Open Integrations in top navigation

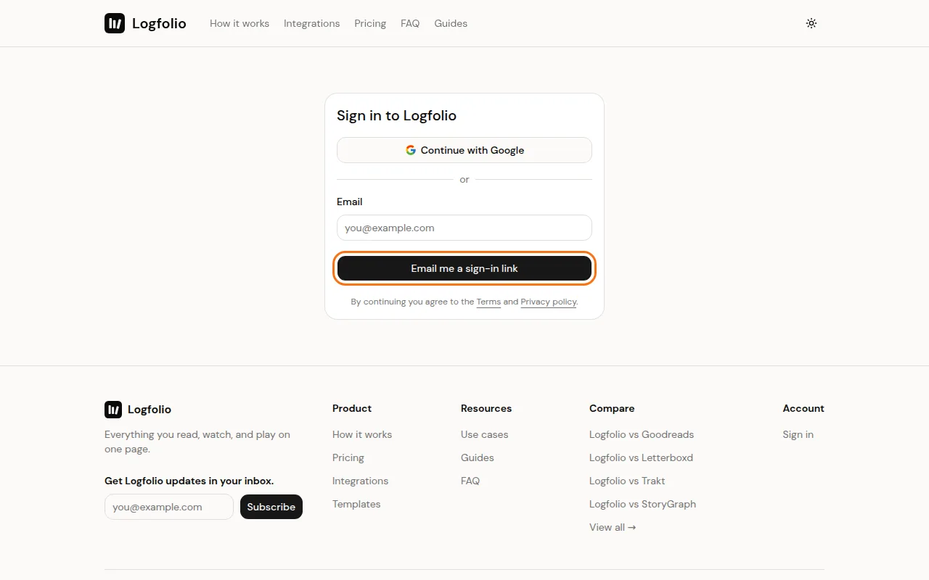tap(311, 23)
